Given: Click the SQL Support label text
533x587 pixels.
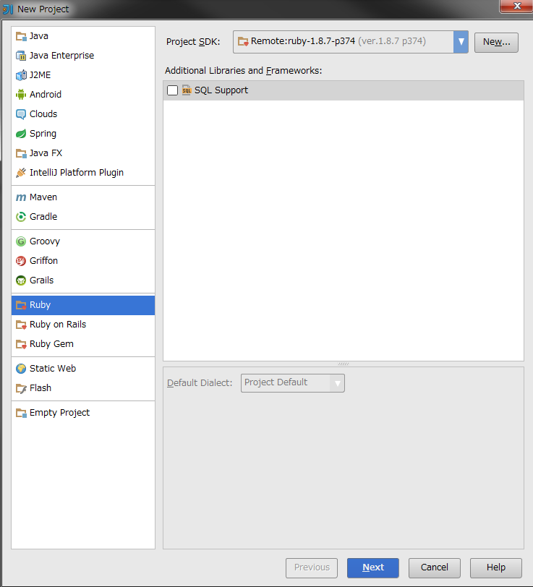Looking at the screenshot, I should pyautogui.click(x=221, y=90).
